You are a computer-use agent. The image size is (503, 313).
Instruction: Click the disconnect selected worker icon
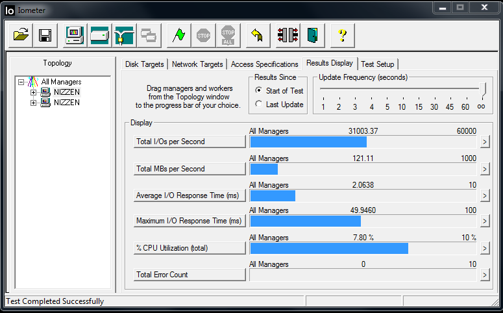[288, 35]
